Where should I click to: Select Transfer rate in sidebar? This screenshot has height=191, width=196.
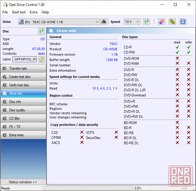[x=23, y=68]
